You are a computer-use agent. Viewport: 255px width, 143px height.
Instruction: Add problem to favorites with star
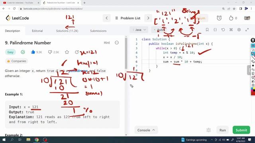pos(67,52)
